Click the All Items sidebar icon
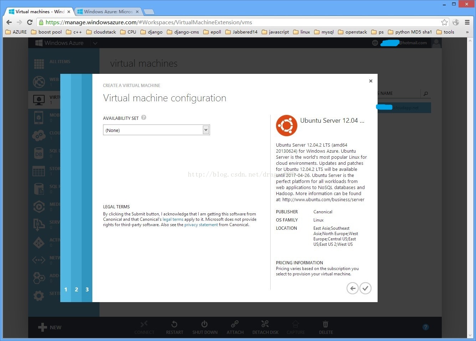476x341 pixels. pyautogui.click(x=39, y=64)
